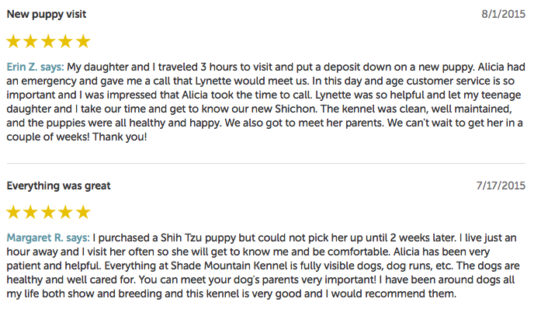Click the Shade Mountain Kennel mention in review
Image resolution: width=541 pixels, height=316 pixels.
click(x=229, y=266)
